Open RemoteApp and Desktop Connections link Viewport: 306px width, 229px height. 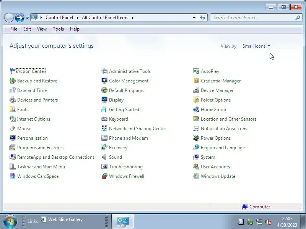tap(55, 157)
